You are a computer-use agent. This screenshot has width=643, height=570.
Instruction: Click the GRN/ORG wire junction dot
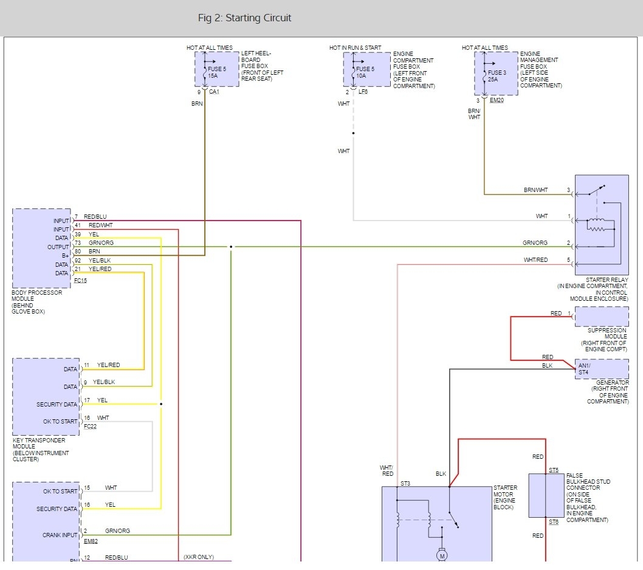(x=231, y=247)
